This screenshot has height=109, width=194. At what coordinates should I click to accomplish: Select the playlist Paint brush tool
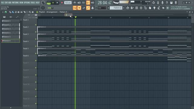click(x=13, y=12)
